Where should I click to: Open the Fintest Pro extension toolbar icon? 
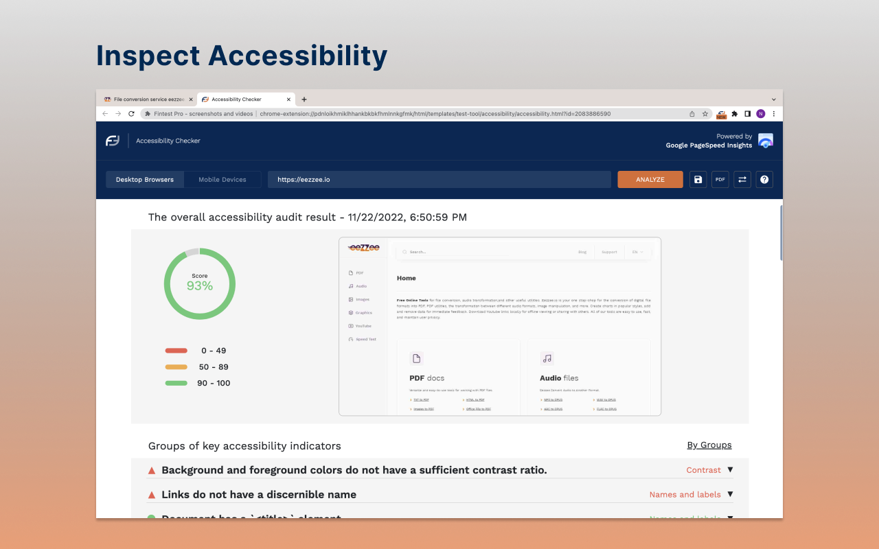coord(722,114)
